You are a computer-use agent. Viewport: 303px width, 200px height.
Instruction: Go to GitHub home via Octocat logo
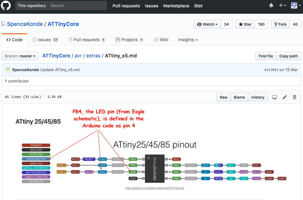(x=6, y=5)
